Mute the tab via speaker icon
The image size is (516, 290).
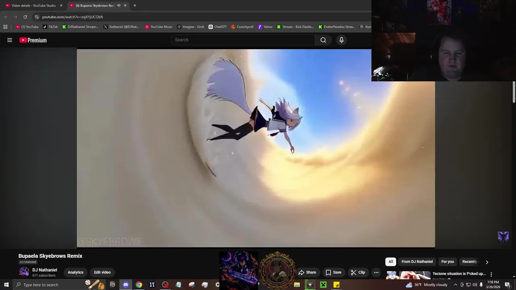tap(119, 6)
